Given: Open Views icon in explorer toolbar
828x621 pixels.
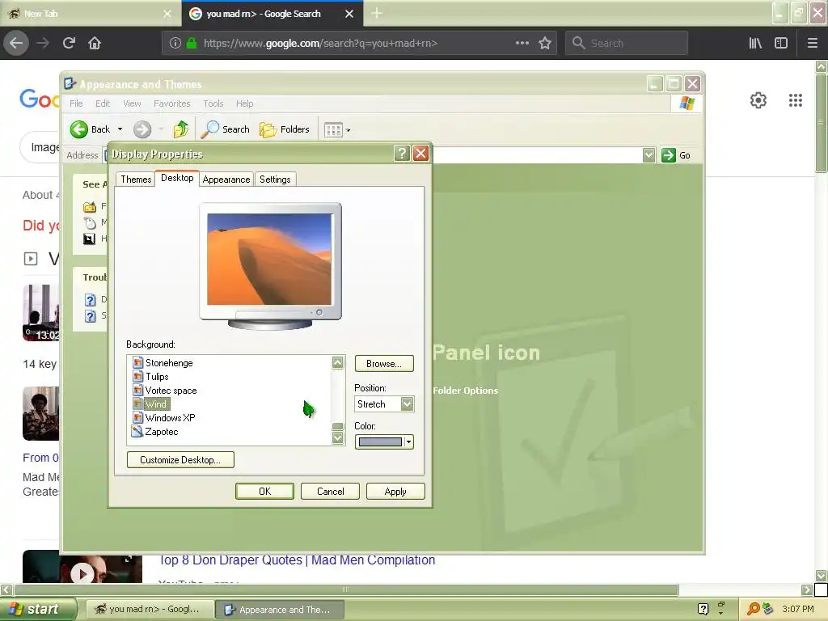Looking at the screenshot, I should click(333, 130).
